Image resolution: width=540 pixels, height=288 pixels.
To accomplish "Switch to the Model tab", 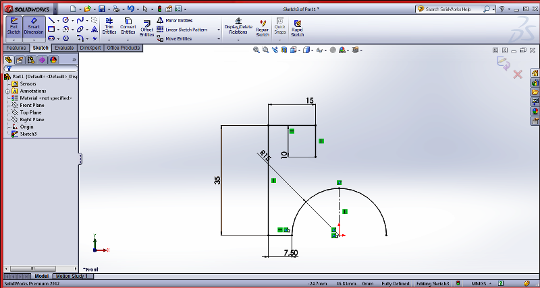I will point(42,276).
